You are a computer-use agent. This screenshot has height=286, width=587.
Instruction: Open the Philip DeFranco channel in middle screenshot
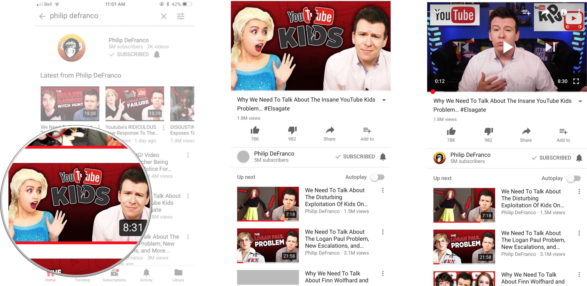click(274, 154)
